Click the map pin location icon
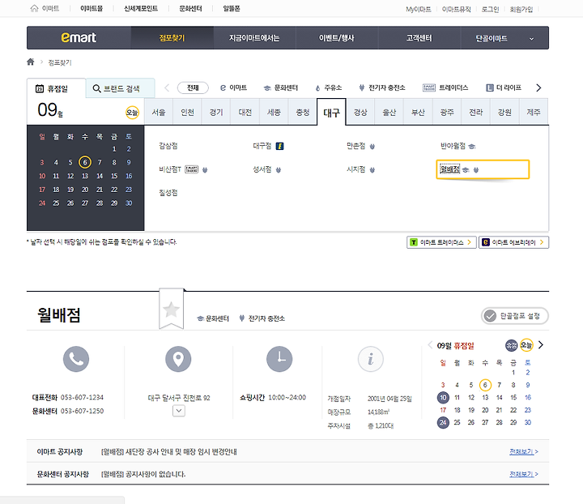 click(178, 359)
